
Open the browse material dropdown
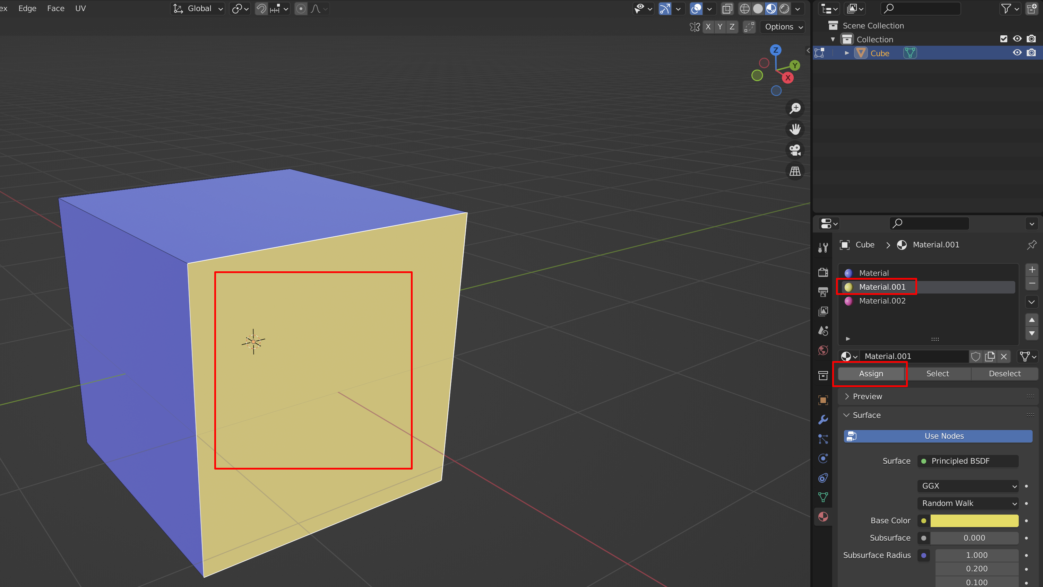click(x=849, y=357)
